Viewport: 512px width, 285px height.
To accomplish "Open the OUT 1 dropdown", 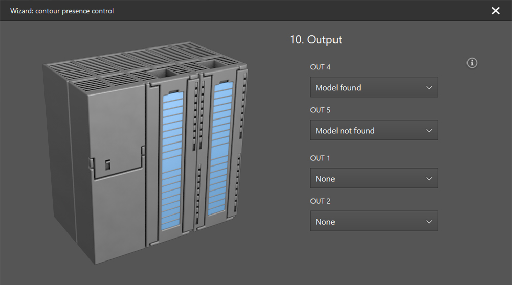I will tap(374, 178).
